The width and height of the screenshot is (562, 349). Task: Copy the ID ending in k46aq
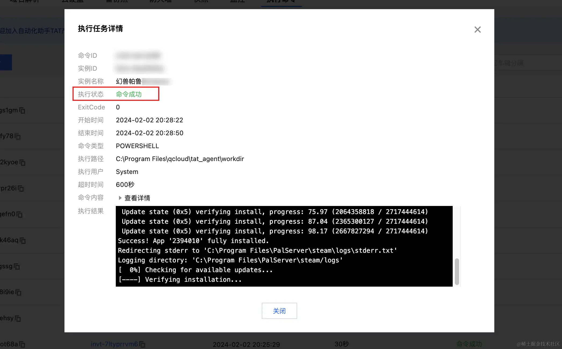click(23, 240)
